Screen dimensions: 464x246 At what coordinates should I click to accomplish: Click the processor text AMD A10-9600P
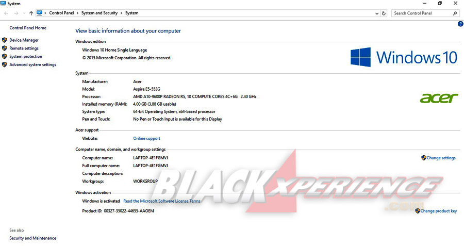(195, 96)
